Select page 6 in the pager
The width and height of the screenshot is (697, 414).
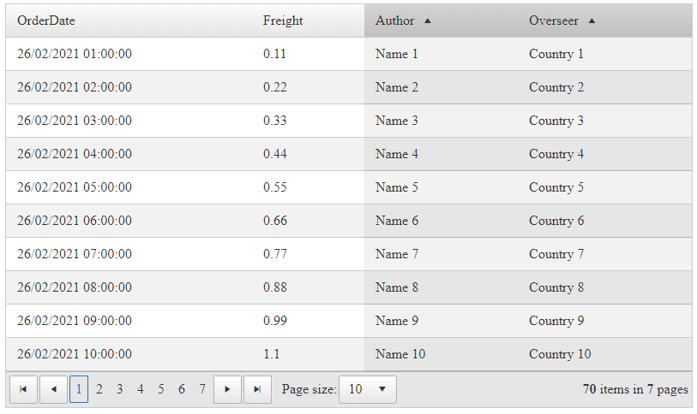point(182,389)
